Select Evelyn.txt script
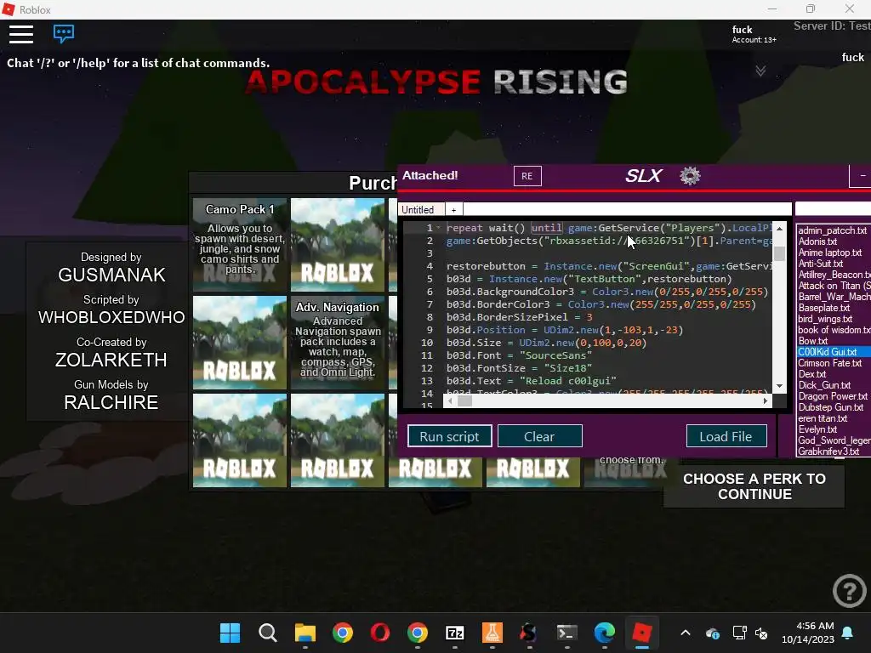 817,429
